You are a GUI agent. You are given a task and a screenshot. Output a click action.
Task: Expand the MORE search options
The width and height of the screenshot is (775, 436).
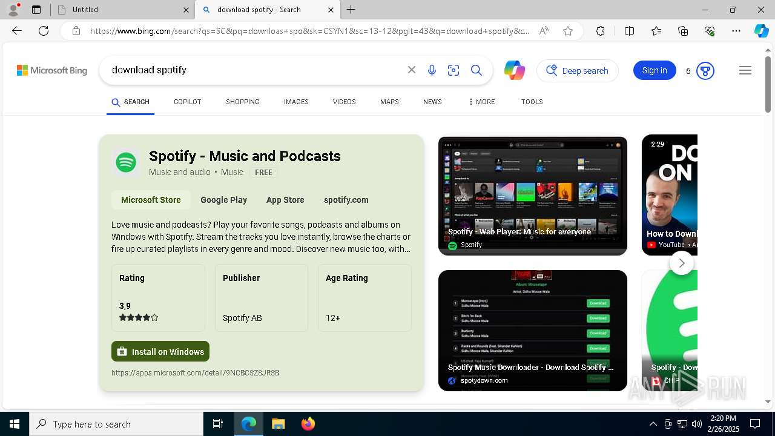click(x=481, y=102)
